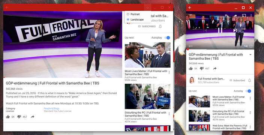264x135 pixels.
Task: Click notification bell in portrait window
Action: click(249, 80)
